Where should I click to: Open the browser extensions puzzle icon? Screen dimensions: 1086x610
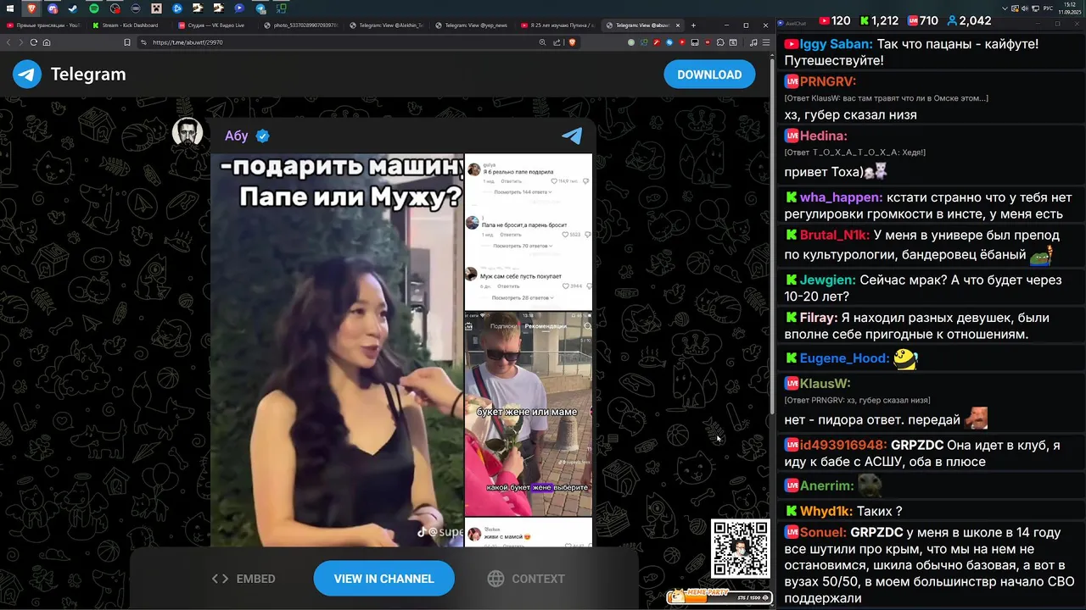tap(720, 42)
